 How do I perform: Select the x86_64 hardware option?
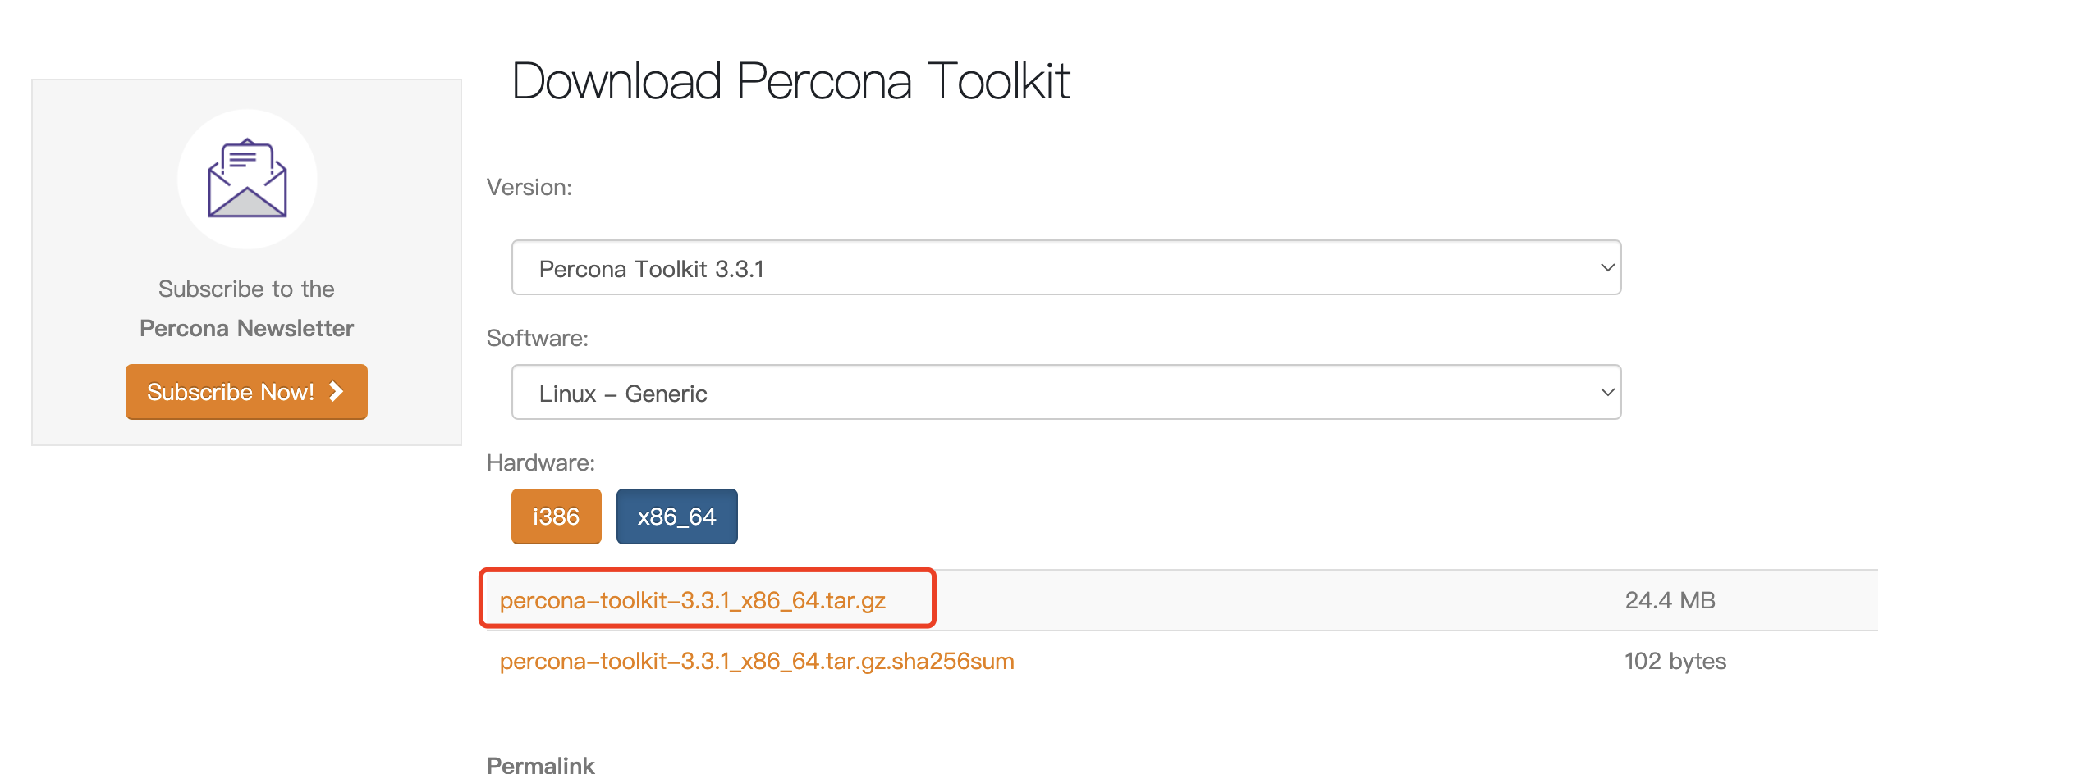tap(676, 517)
